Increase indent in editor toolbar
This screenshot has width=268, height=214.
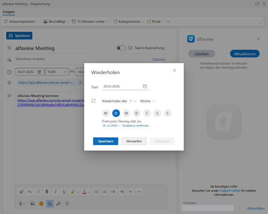122,192
